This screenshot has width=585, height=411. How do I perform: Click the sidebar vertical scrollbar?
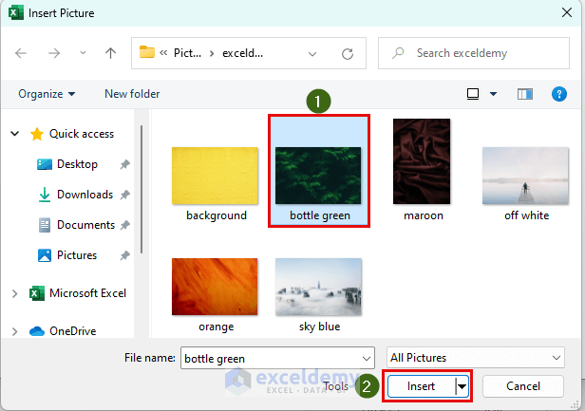pos(142,190)
